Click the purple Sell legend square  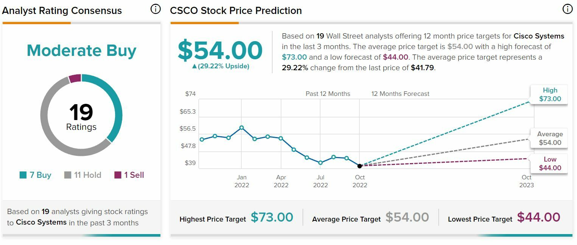[x=118, y=175]
